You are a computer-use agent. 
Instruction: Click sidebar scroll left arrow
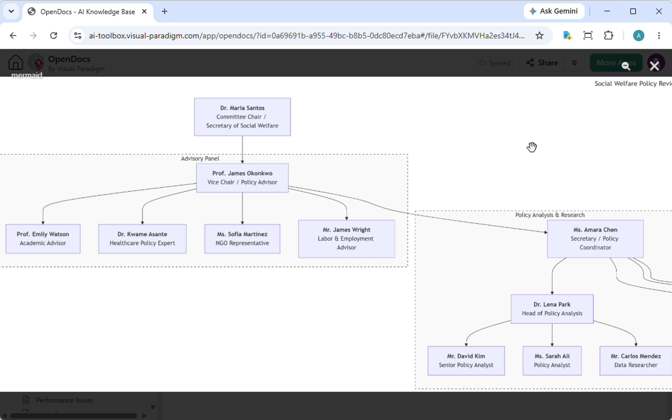(5, 415)
